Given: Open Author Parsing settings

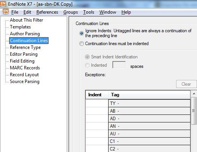Looking at the screenshot, I should coord(25,34).
